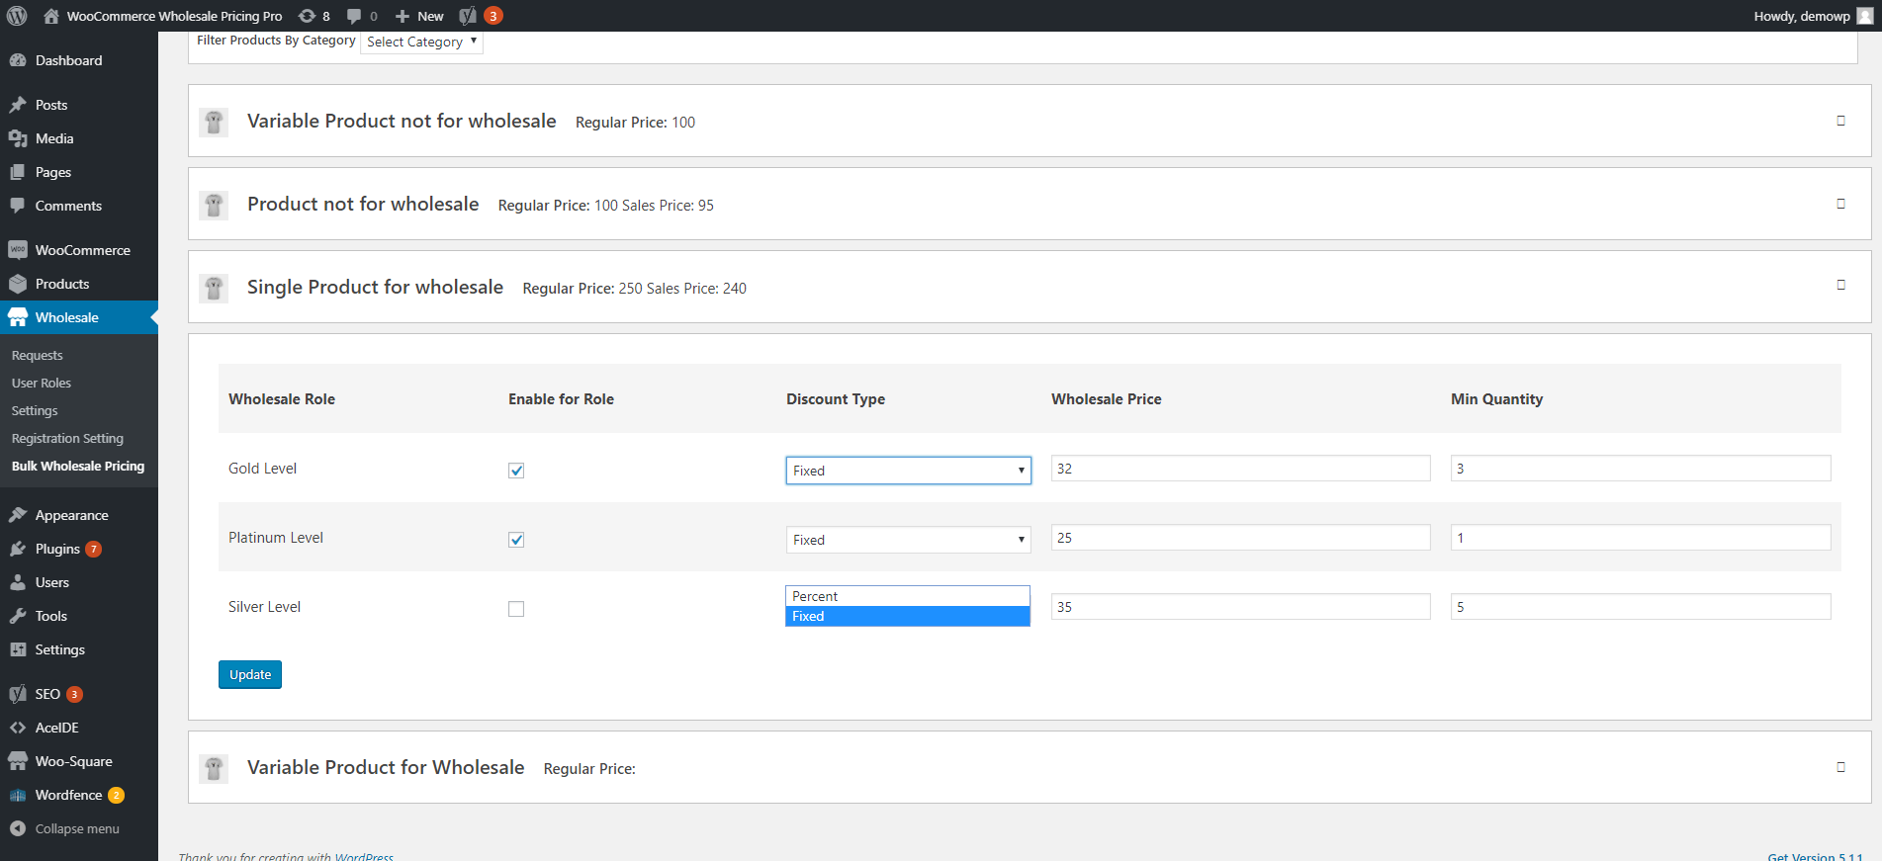Open Woo-Square from sidebar
The width and height of the screenshot is (1882, 861).
[x=73, y=761]
